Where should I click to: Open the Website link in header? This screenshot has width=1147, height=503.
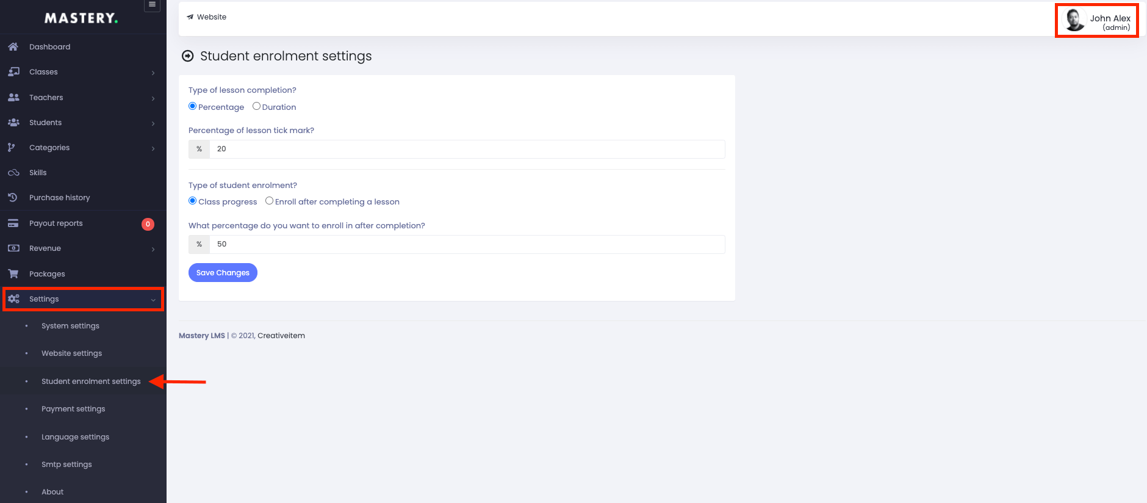[x=206, y=17]
